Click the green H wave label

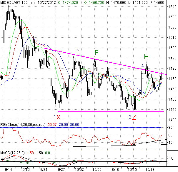point(146,57)
